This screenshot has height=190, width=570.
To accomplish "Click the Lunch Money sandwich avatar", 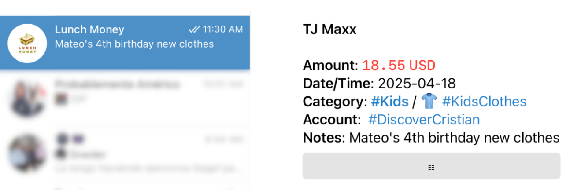I will point(27,43).
